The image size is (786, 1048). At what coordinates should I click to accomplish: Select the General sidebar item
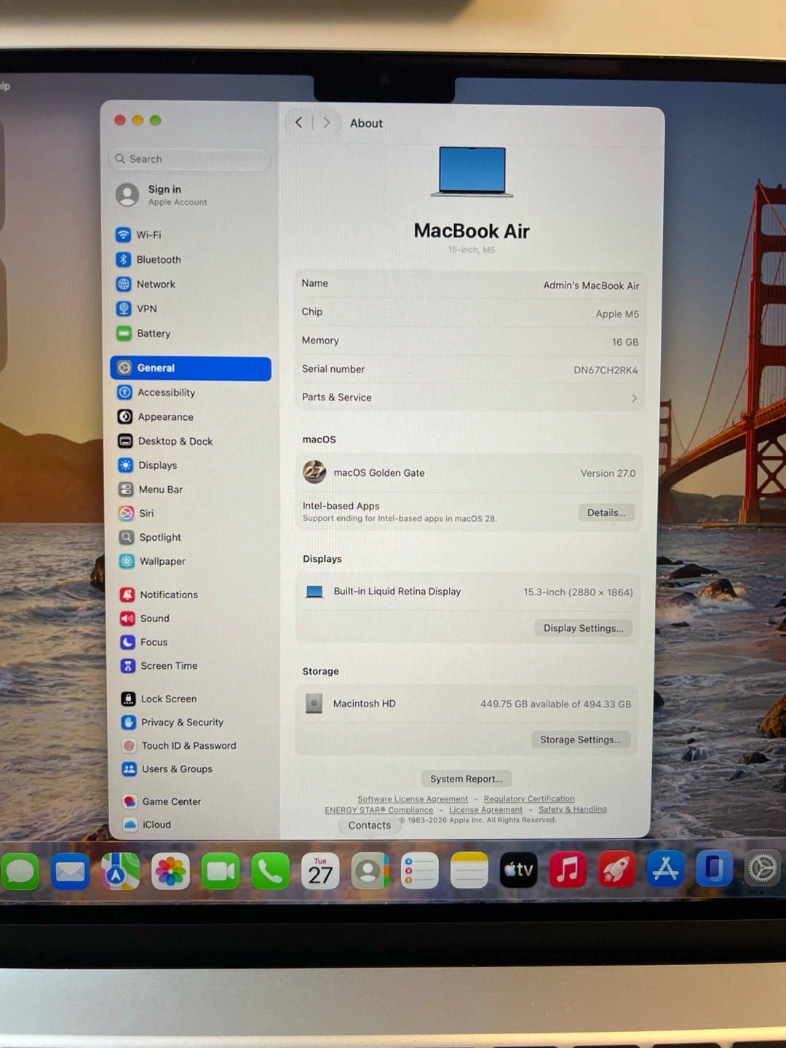click(x=191, y=368)
